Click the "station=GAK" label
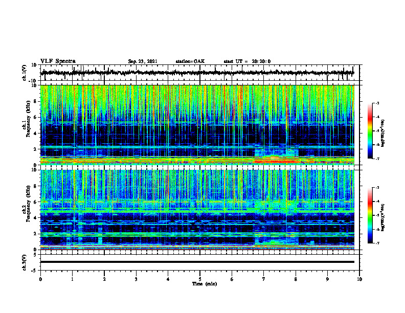This screenshot has width=405, height=313. [x=190, y=61]
